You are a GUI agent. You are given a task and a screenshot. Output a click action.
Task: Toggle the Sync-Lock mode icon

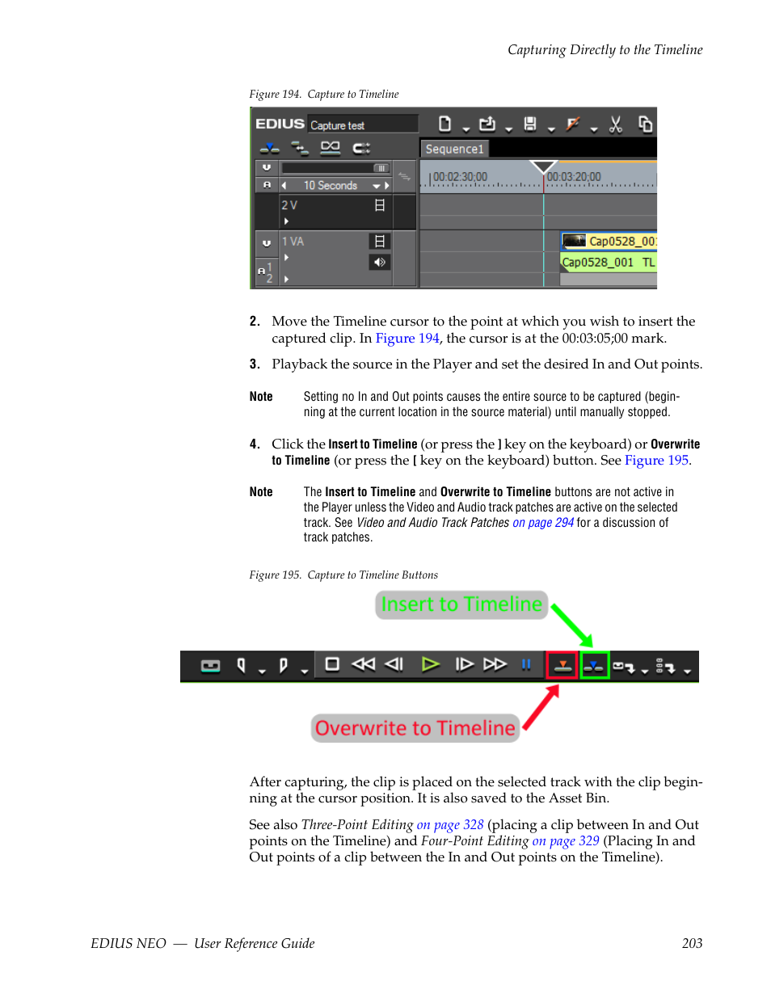coord(300,148)
